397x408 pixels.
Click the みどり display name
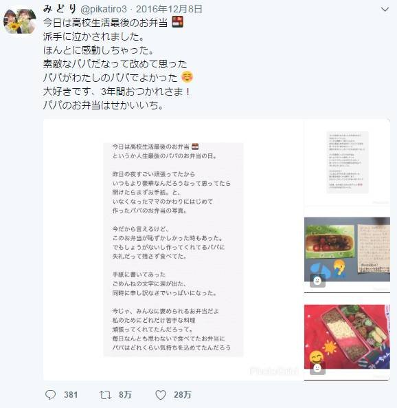(x=60, y=9)
